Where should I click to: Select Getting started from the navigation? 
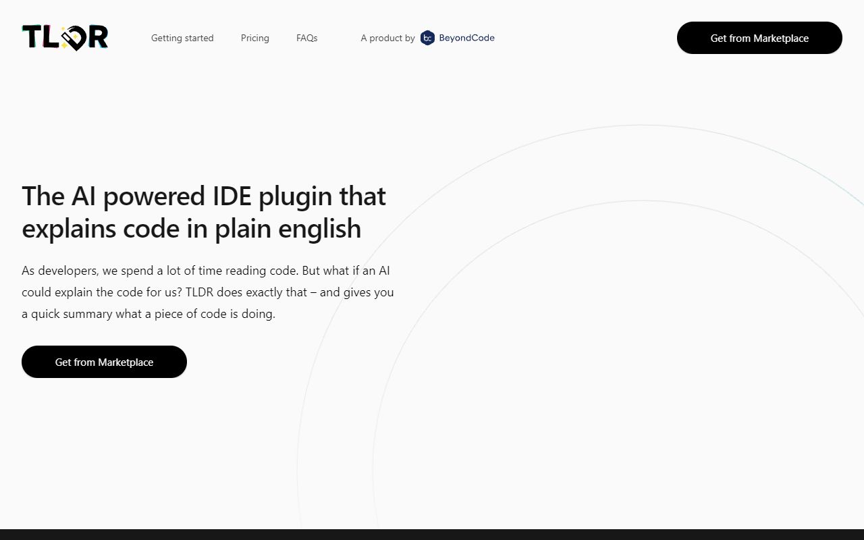[182, 38]
